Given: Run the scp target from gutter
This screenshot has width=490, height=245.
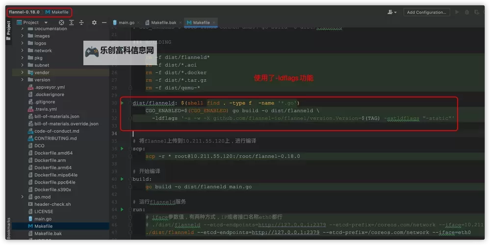Looking at the screenshot, I should [122, 148].
